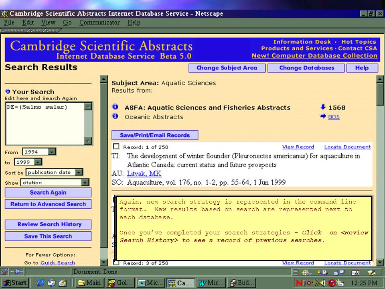
Task: Click author link Litvak, MK
Action: tap(144, 173)
